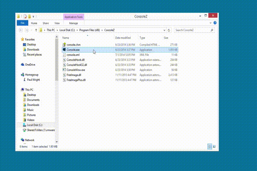
Task: Open Music under This PC
Action: tap(30, 110)
